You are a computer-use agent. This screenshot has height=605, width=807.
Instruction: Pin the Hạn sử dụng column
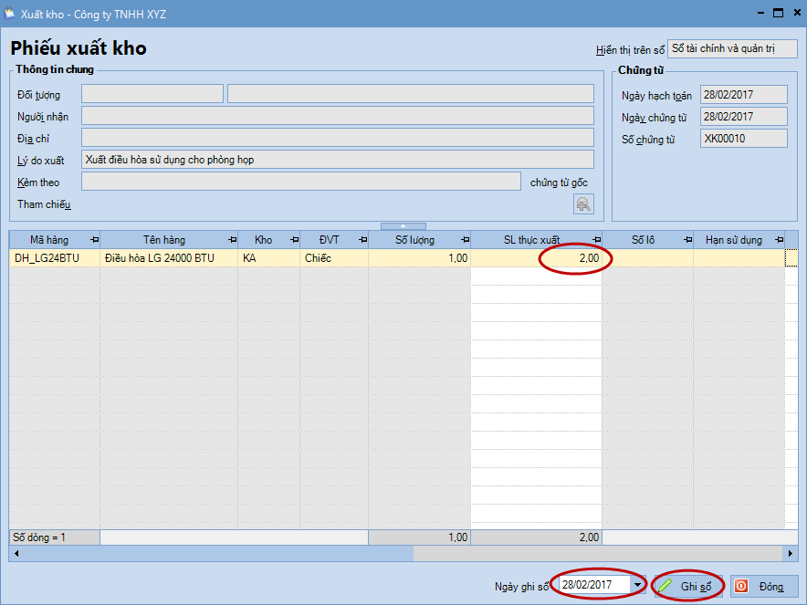[x=780, y=240]
